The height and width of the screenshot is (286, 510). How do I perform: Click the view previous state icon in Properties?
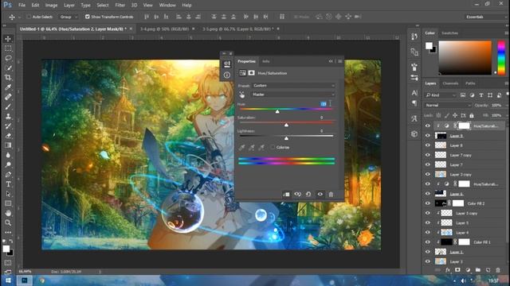[x=297, y=194]
